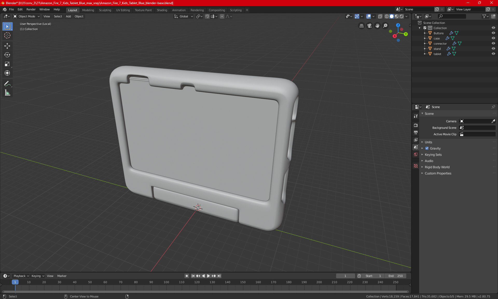Viewport: 498px width, 299px height.
Task: Toggle camera view in viewport
Action: point(369,26)
